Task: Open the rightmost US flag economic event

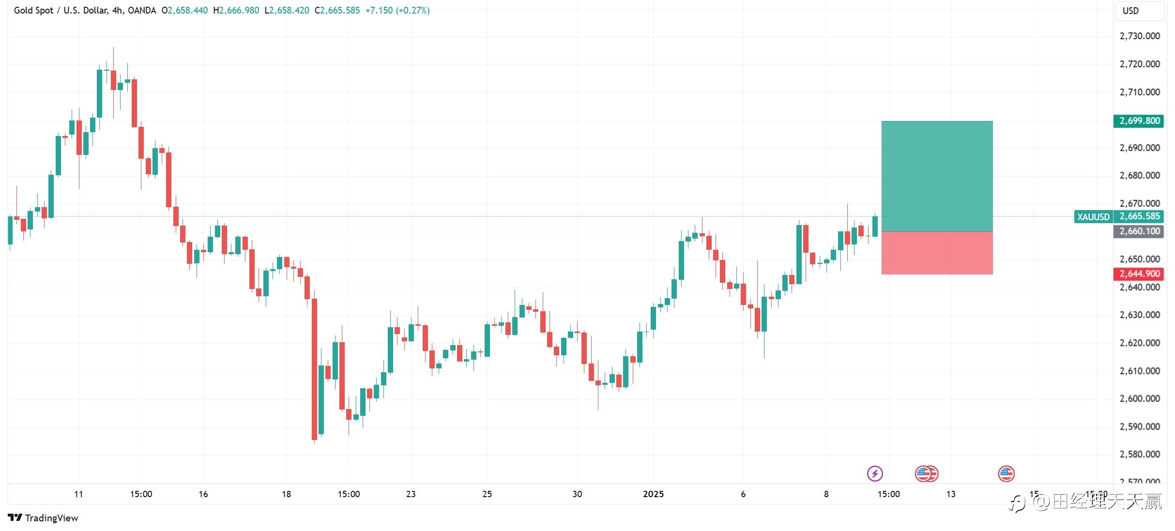Action: (x=1006, y=473)
